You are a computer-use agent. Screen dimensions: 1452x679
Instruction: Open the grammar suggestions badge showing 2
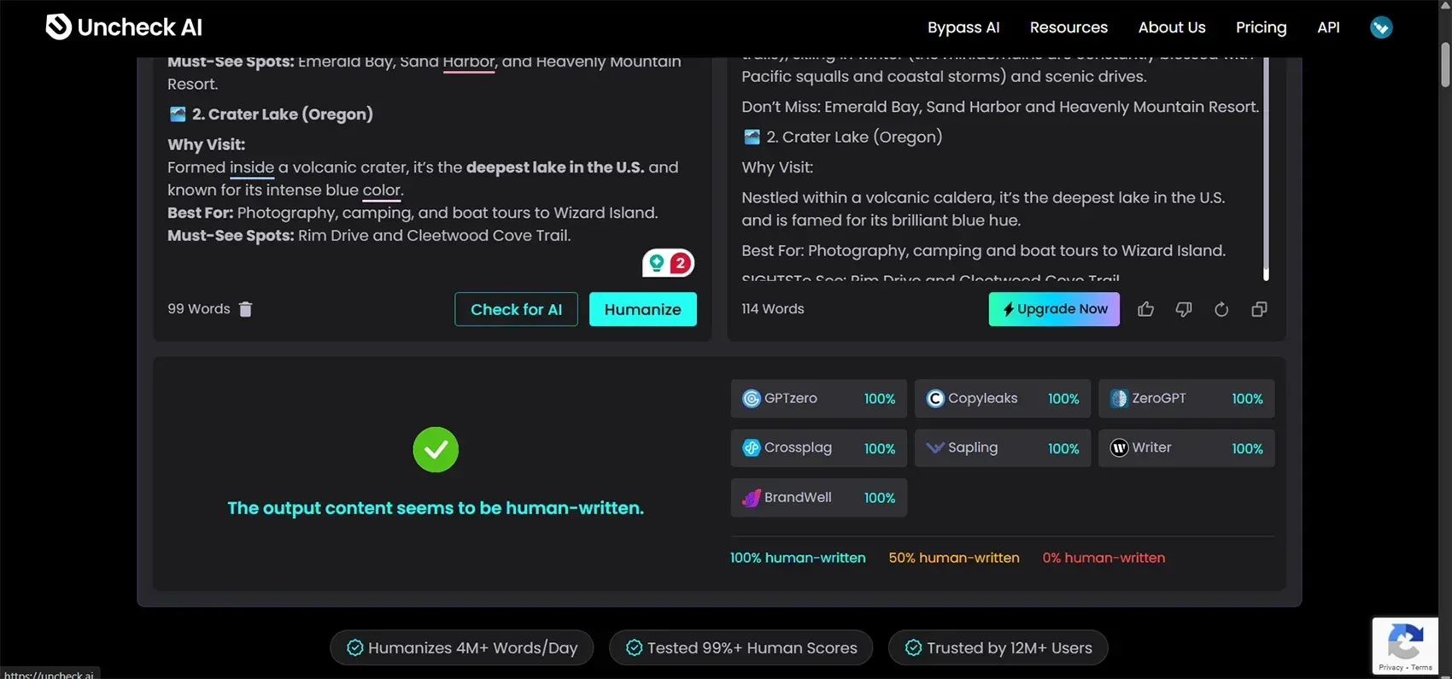click(x=668, y=263)
